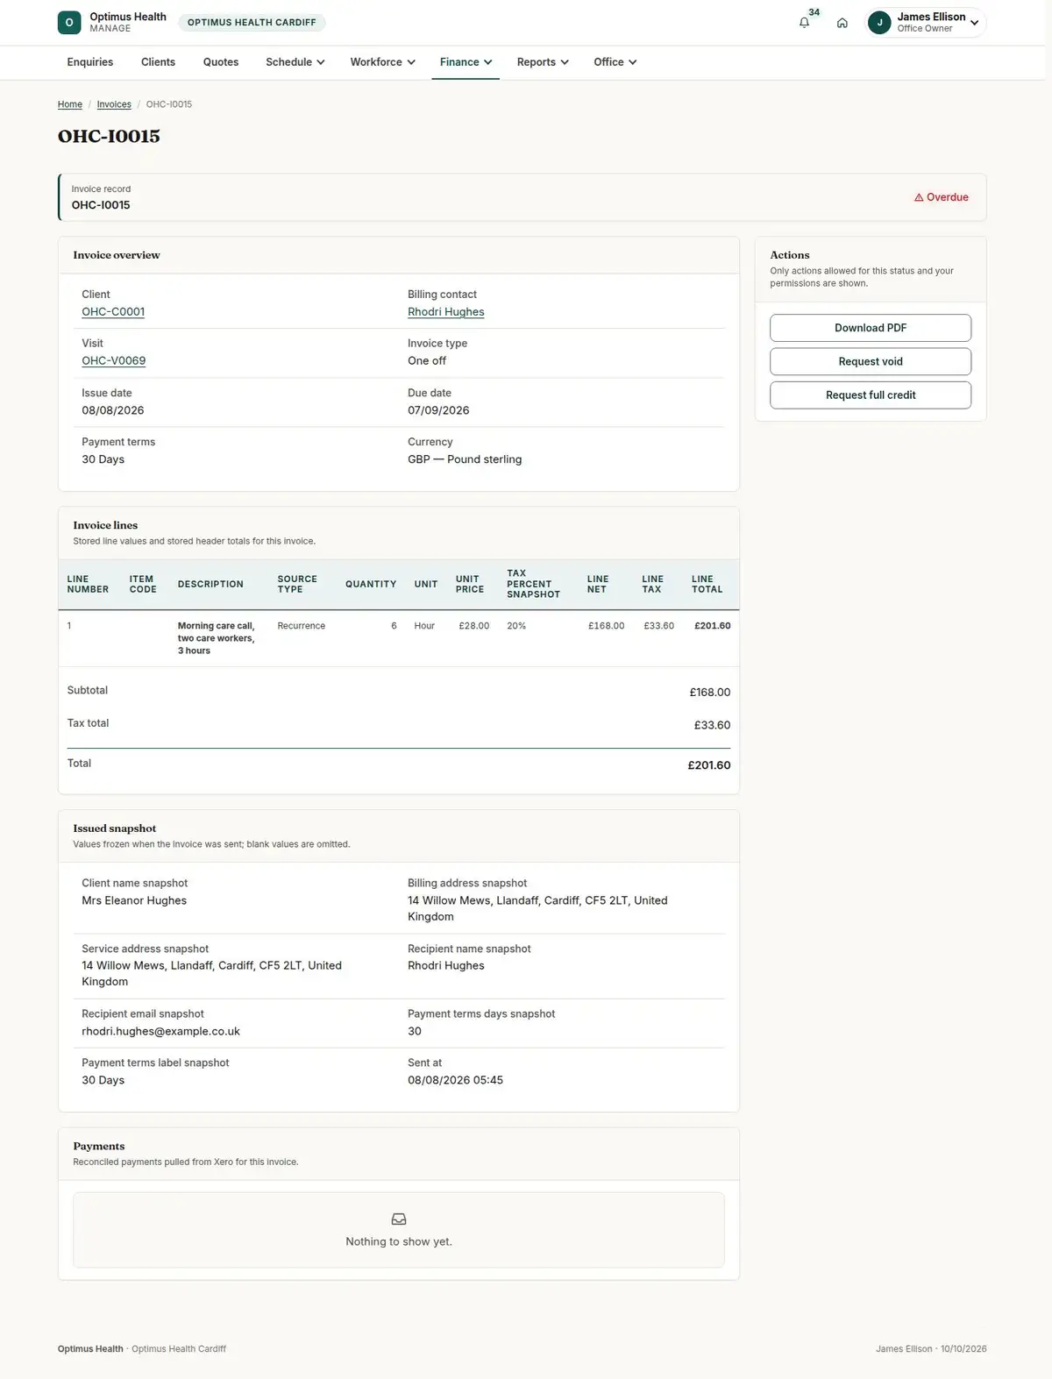Click the recipient email rhodri.hughes@example.co.uk

click(x=161, y=1032)
